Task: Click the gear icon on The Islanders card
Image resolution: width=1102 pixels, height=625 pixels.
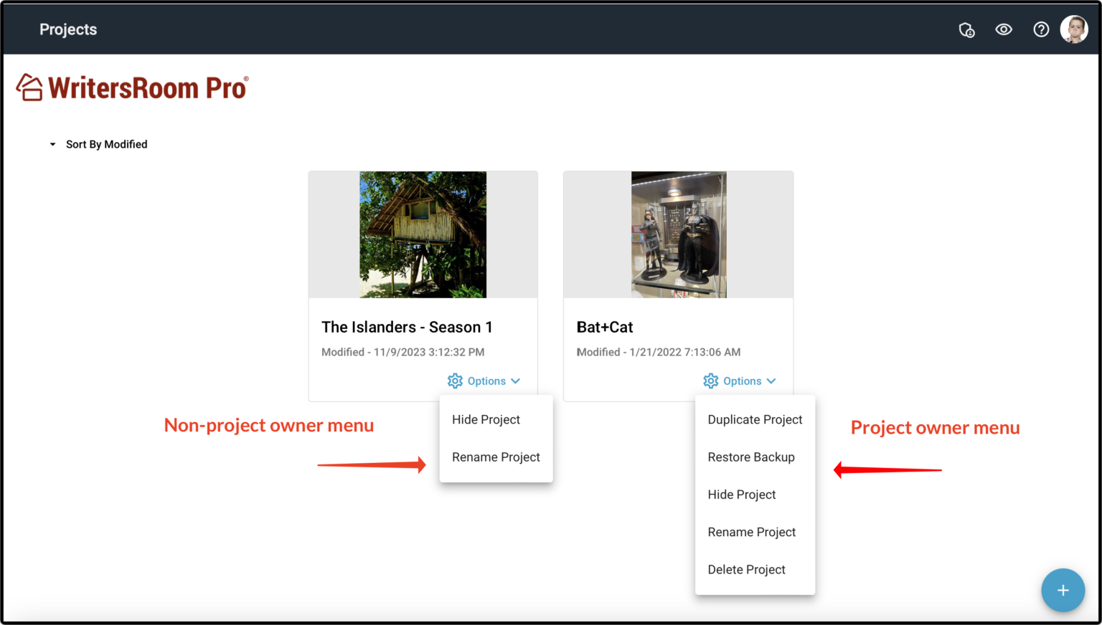Action: pos(455,381)
